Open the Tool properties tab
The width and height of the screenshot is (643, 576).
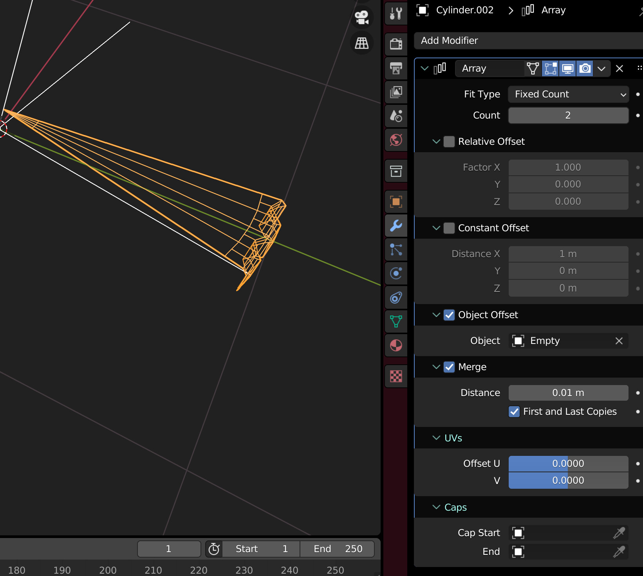pos(396,14)
